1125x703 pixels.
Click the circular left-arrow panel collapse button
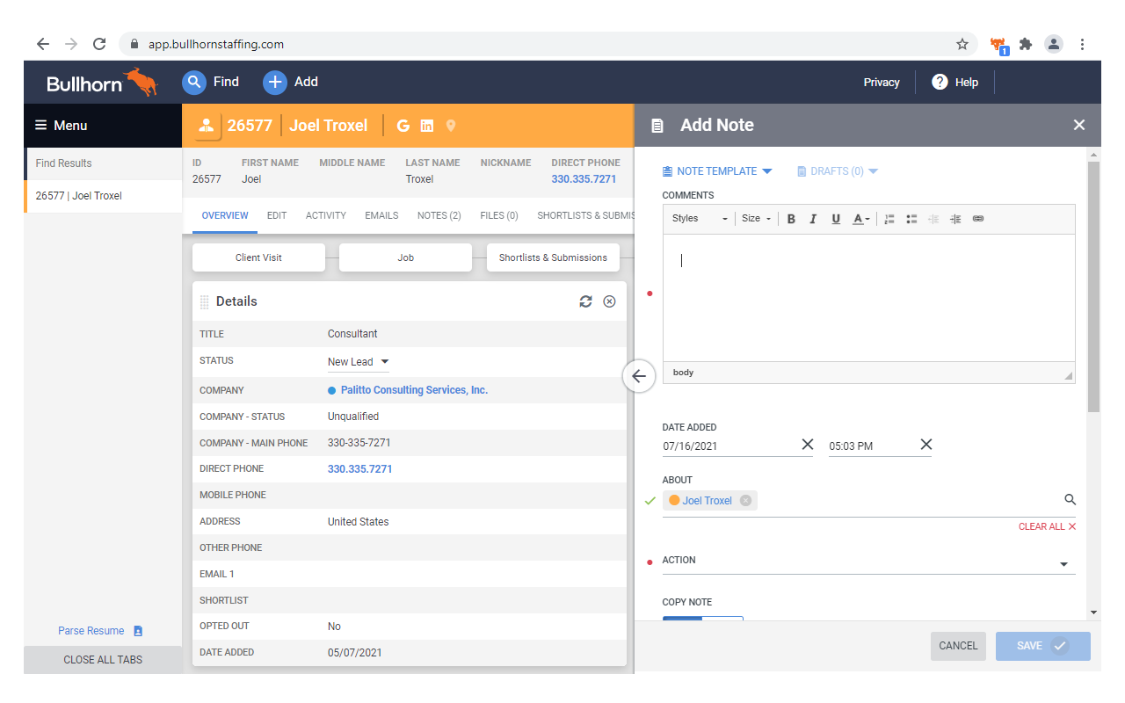click(639, 376)
